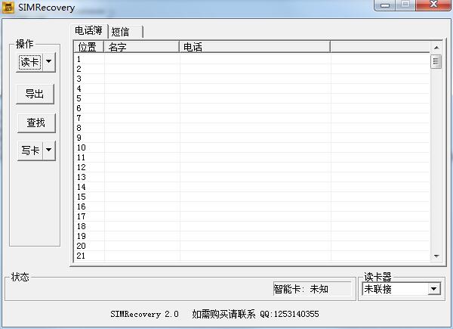Click the scrollbar up arrow

click(x=436, y=48)
